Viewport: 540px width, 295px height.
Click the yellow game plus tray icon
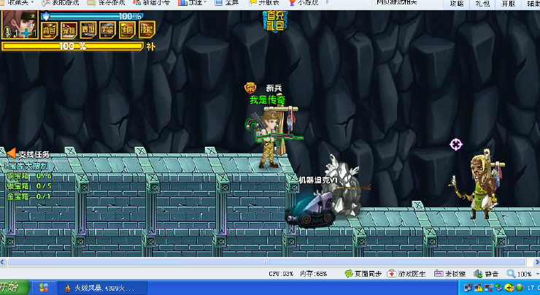pyautogui.click(x=509, y=288)
